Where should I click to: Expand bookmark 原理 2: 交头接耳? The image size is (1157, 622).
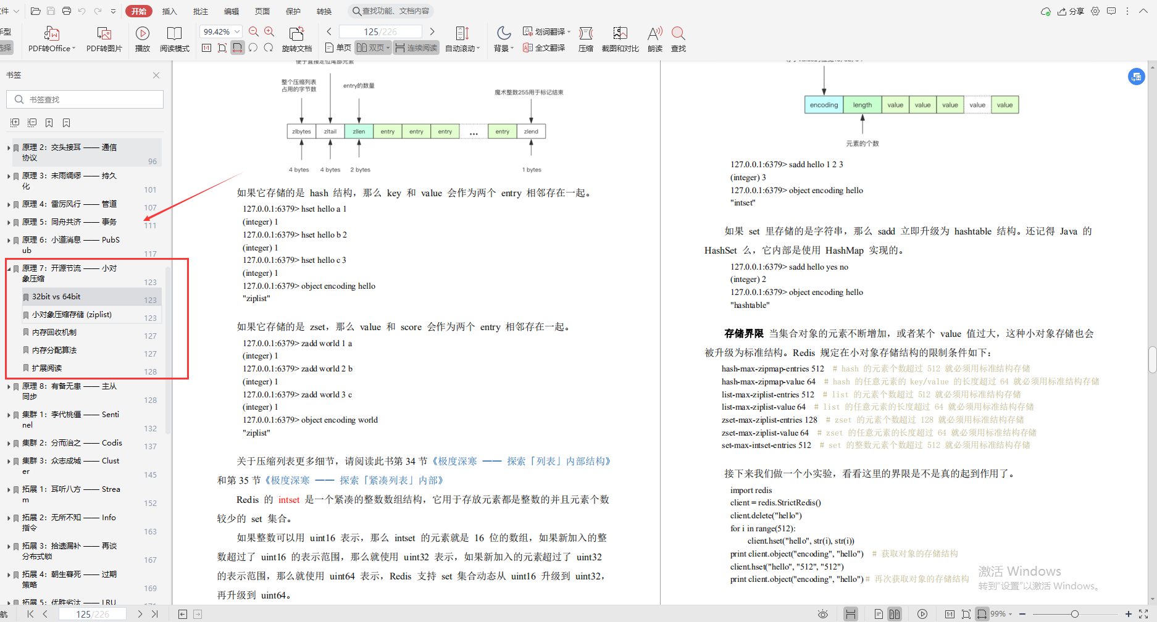click(x=9, y=147)
